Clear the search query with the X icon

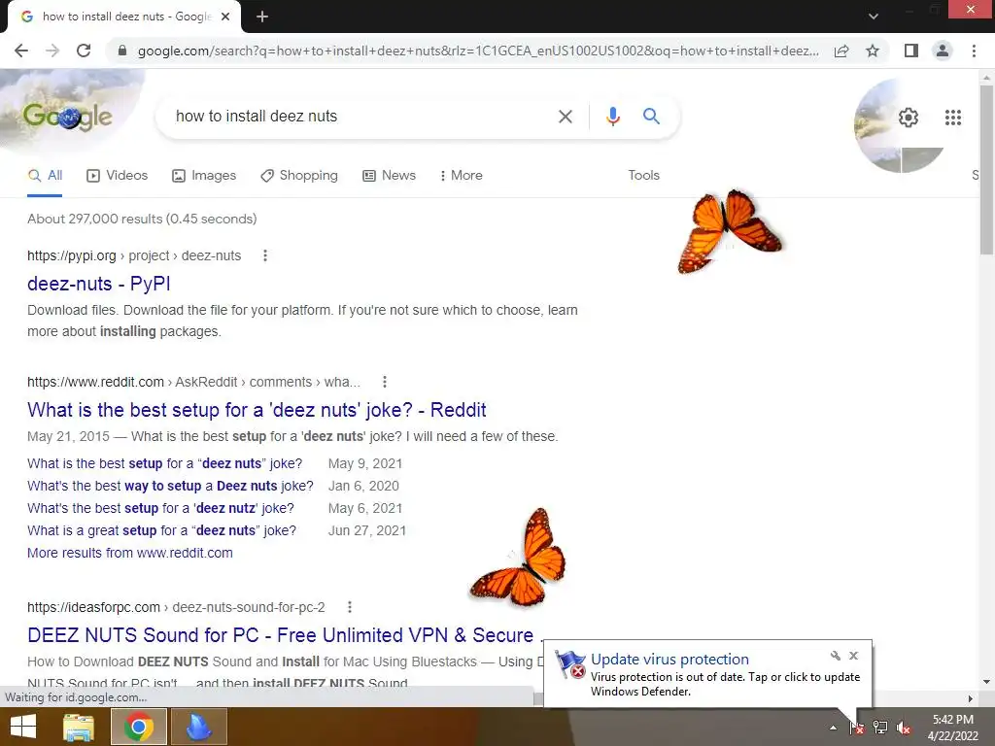coord(565,117)
